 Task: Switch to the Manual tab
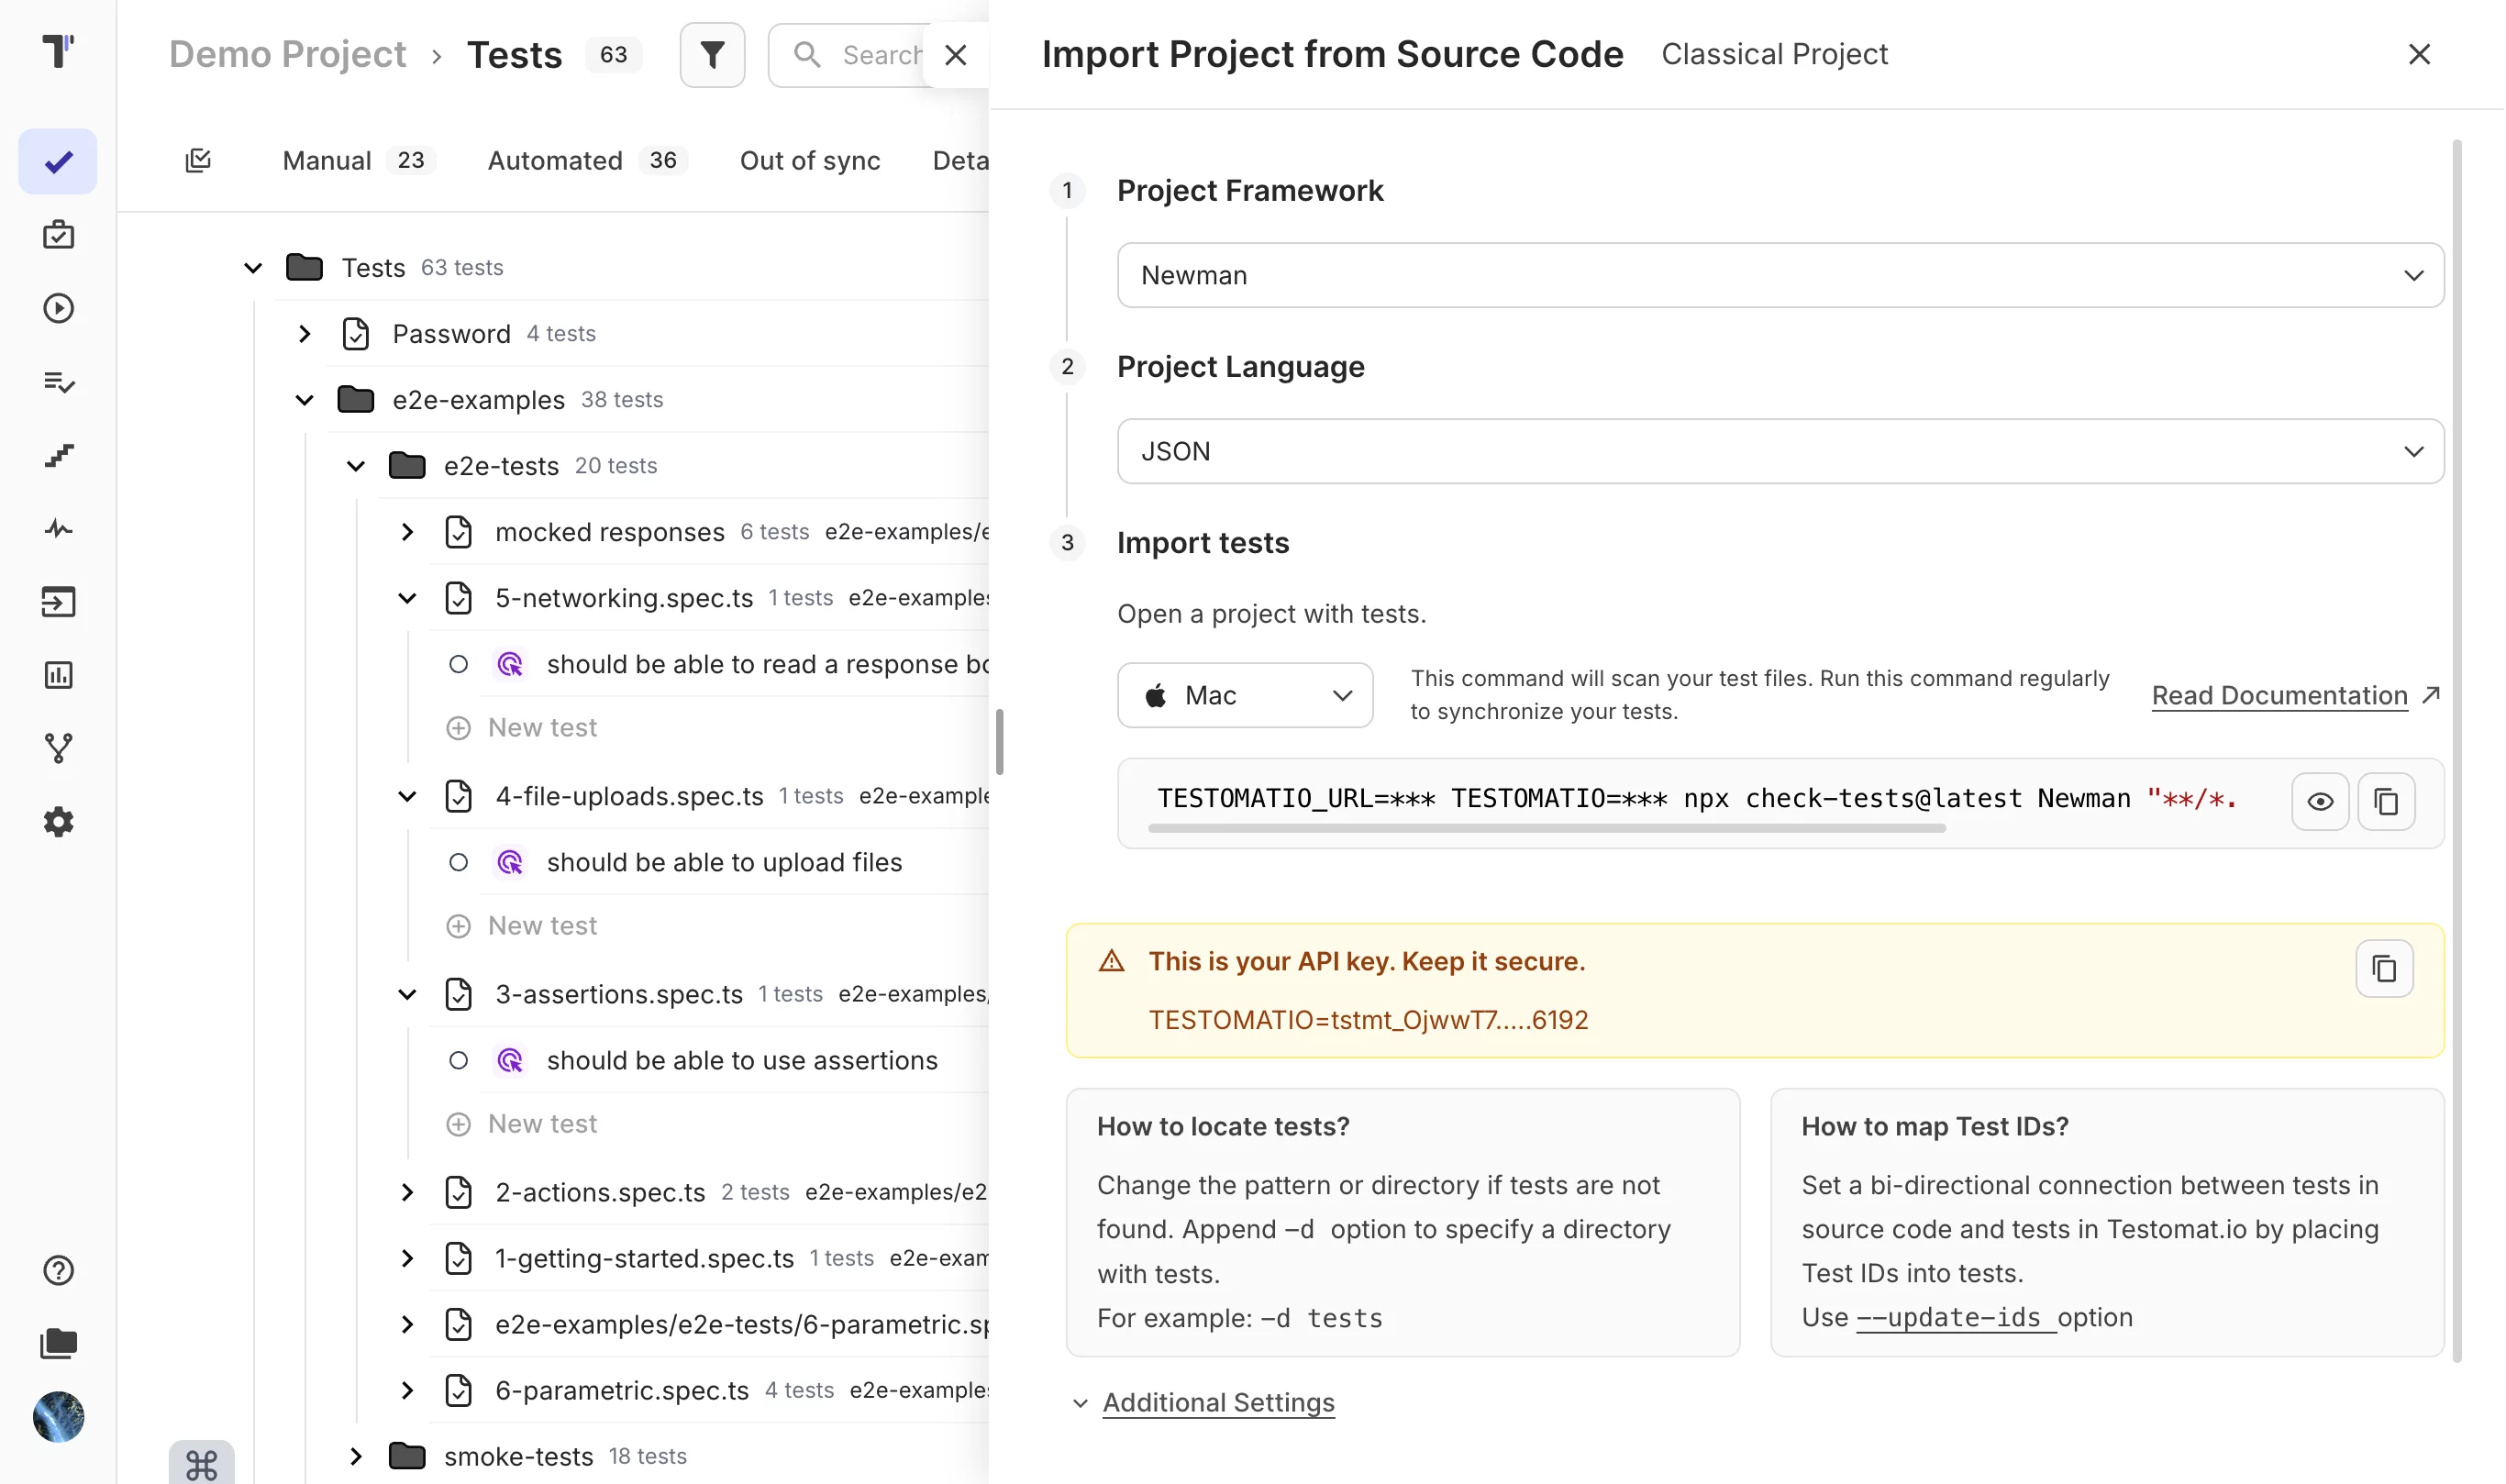click(358, 160)
